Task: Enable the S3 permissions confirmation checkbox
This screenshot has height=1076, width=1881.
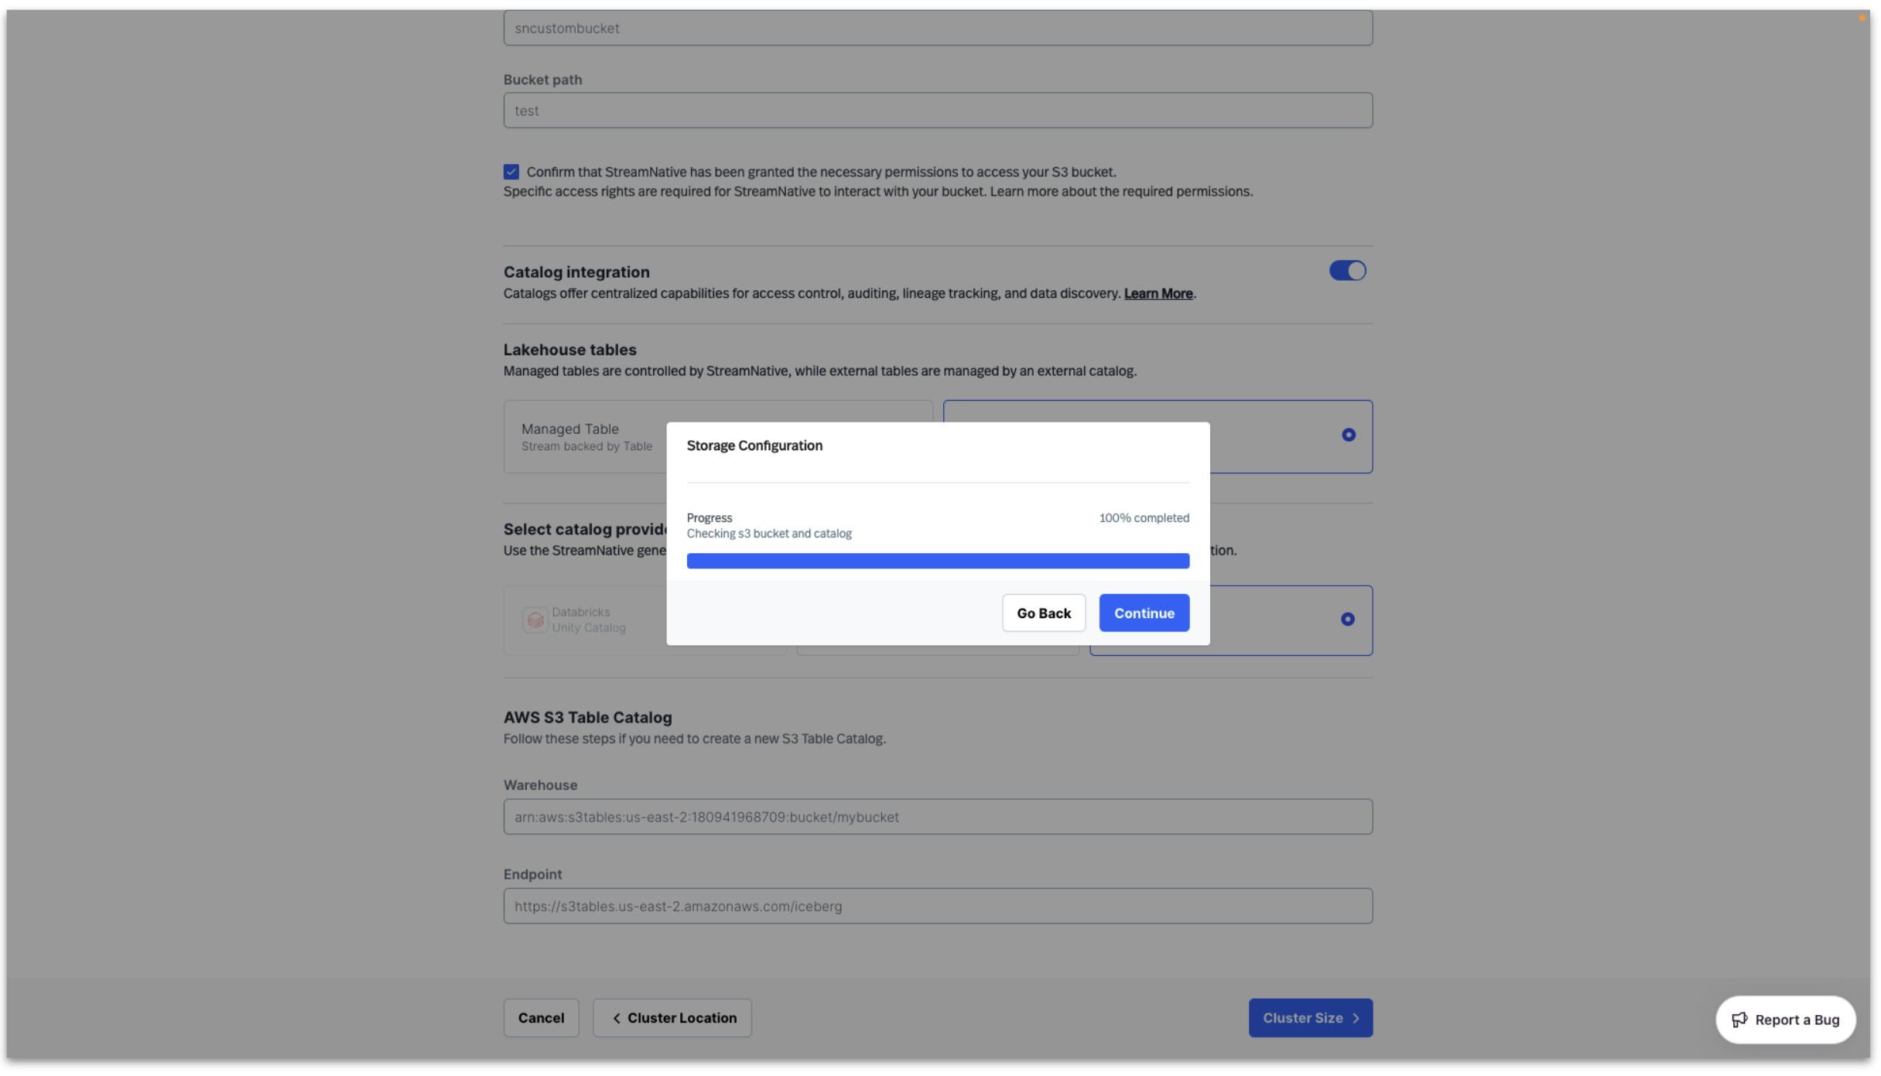Action: click(511, 170)
